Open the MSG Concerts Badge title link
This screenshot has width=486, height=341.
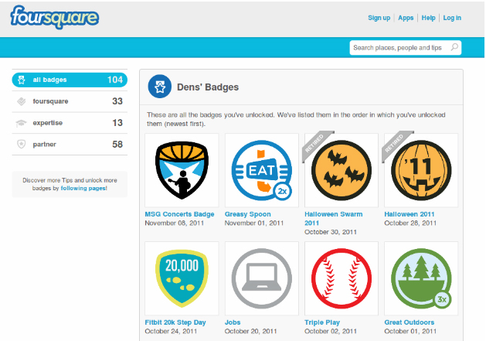pyautogui.click(x=179, y=214)
